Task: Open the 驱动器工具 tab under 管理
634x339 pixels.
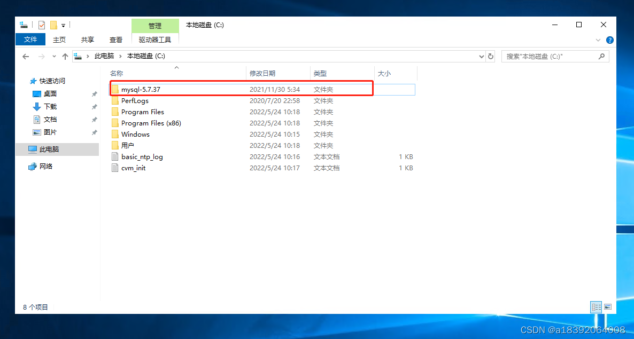Action: (155, 39)
